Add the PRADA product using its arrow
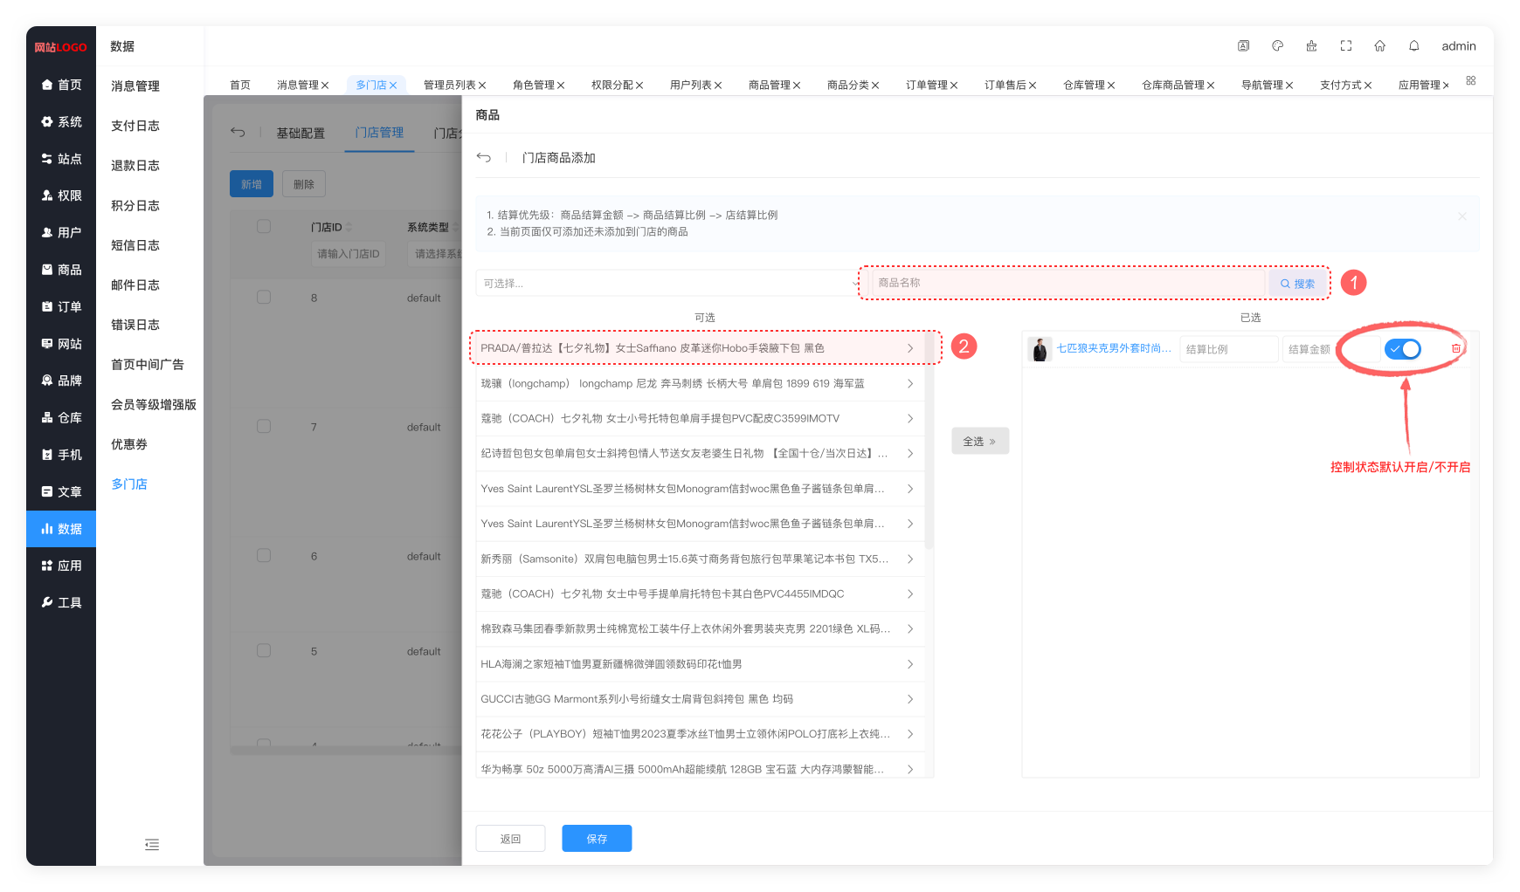 909,348
